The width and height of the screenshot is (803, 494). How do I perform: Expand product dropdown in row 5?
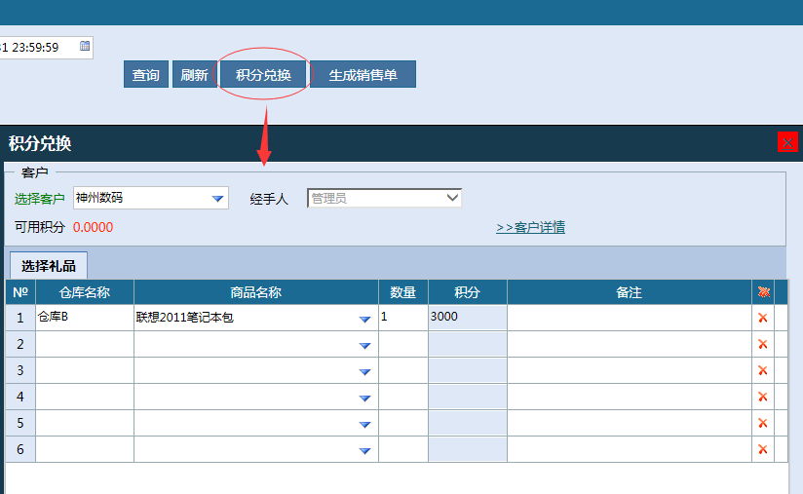(x=364, y=425)
